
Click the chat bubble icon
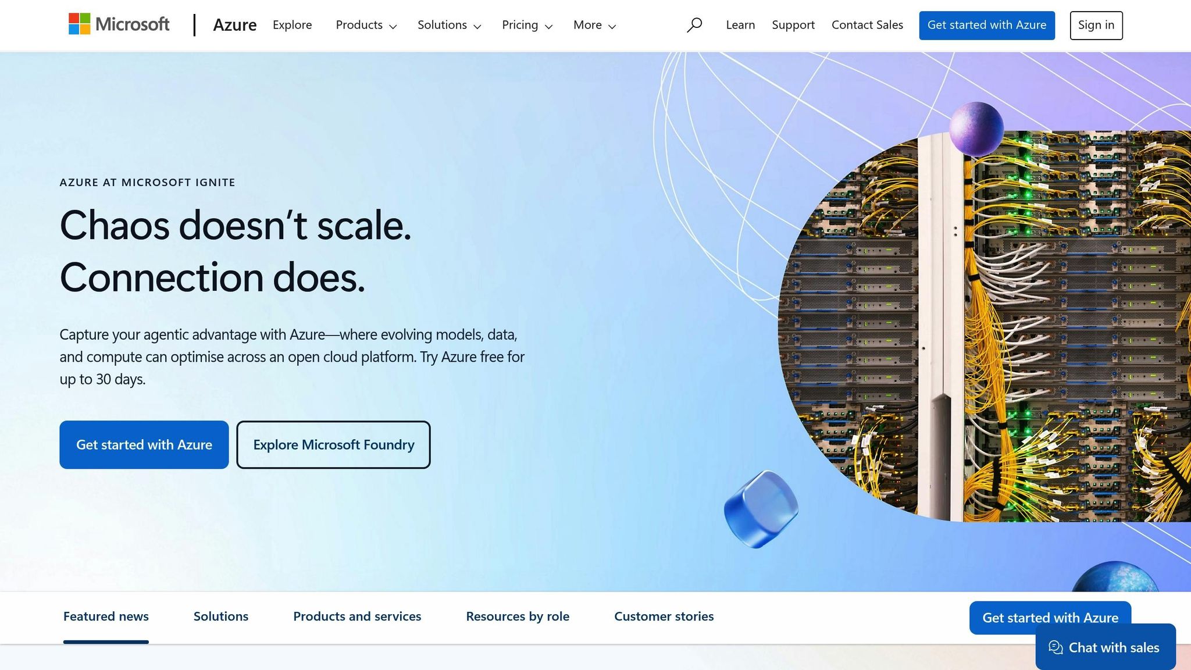tap(1056, 647)
